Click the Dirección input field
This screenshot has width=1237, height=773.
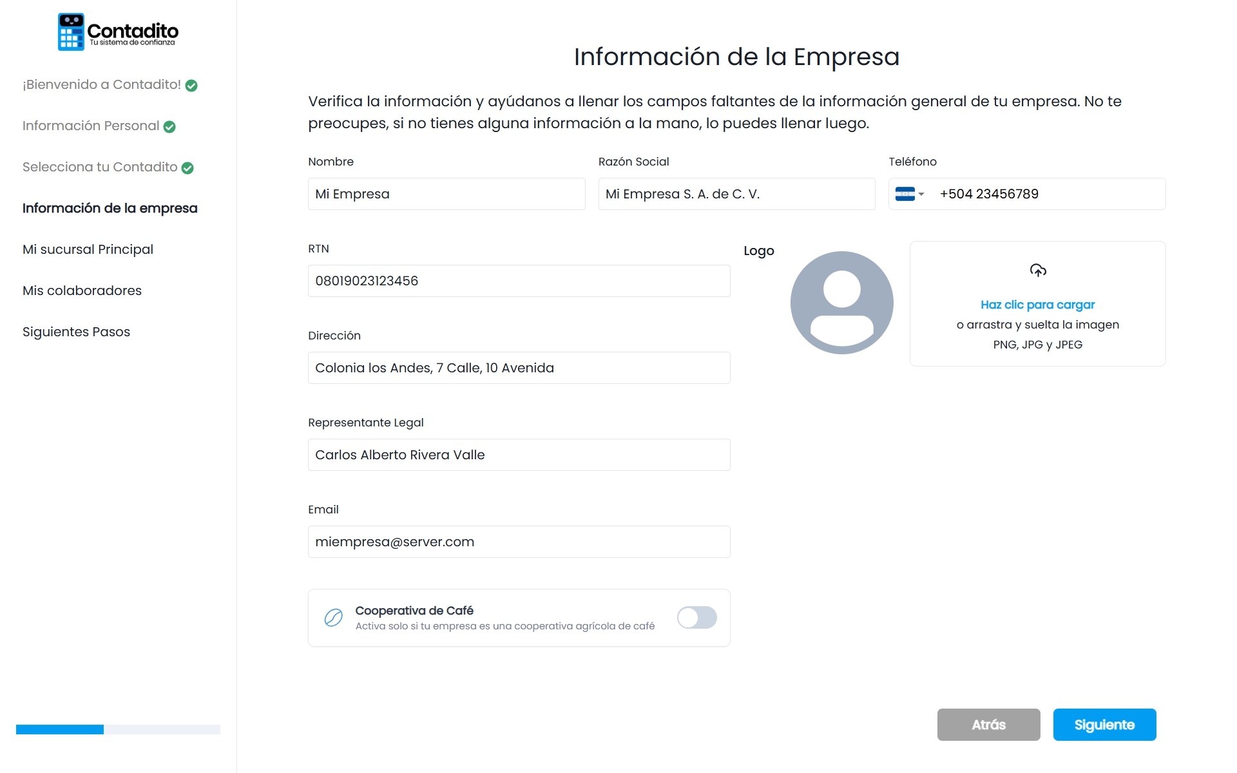(x=519, y=368)
